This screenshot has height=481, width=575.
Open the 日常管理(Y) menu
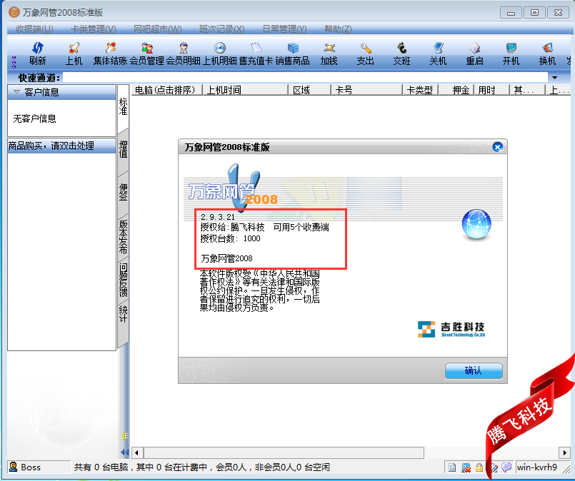284,29
